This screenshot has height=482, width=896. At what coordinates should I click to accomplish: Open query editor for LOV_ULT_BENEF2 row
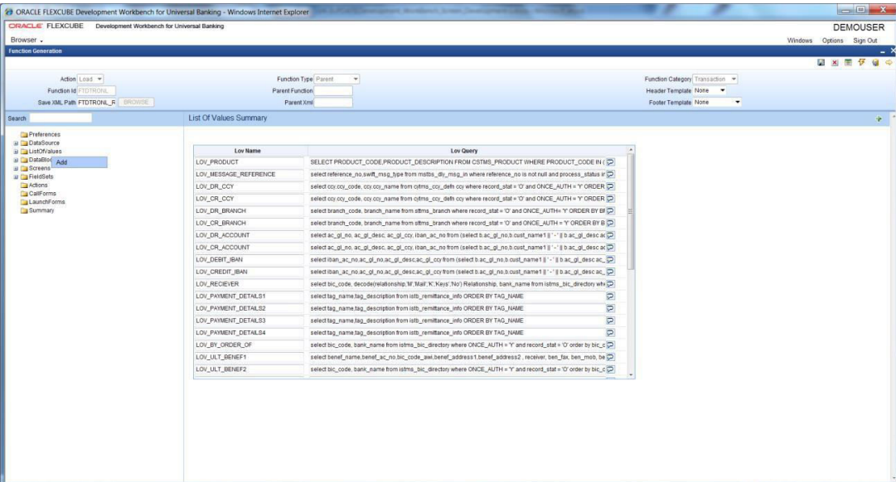(x=610, y=369)
